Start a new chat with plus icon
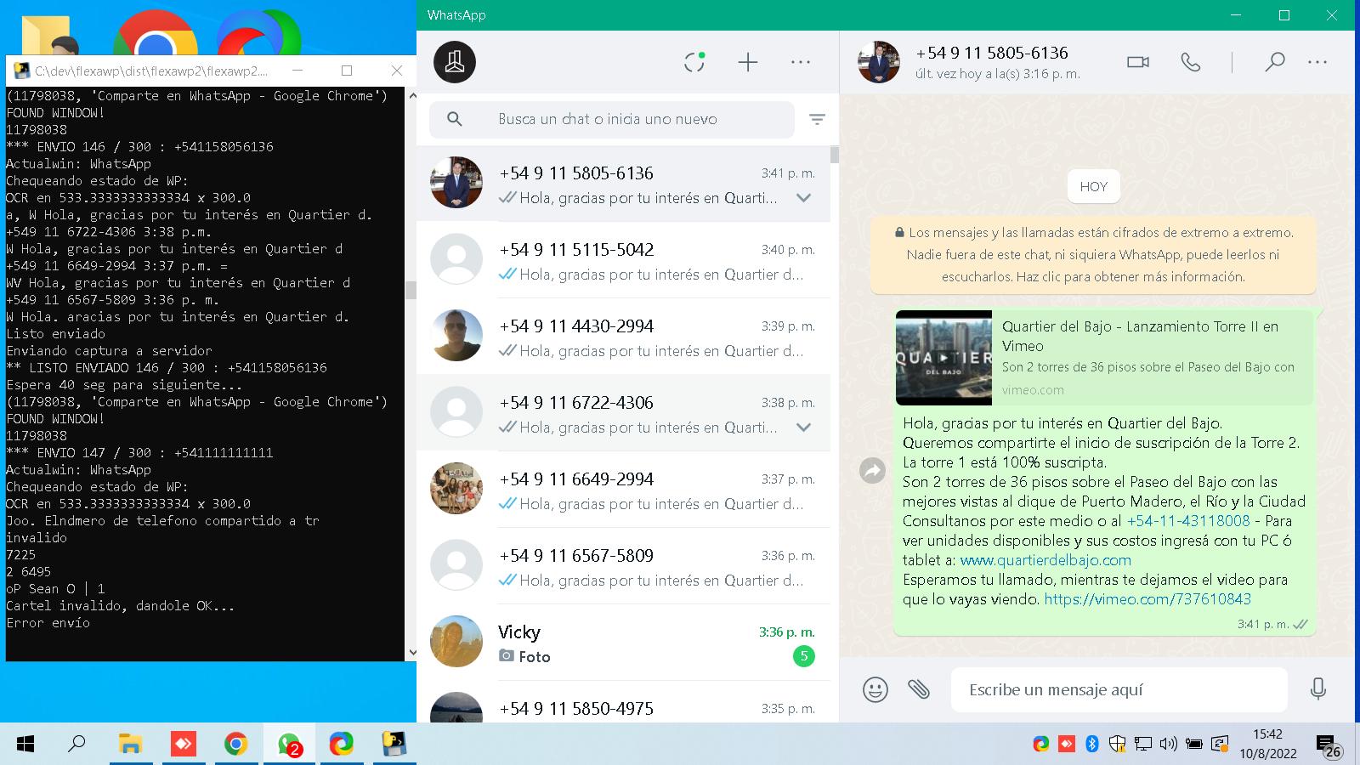1360x765 pixels. click(748, 62)
